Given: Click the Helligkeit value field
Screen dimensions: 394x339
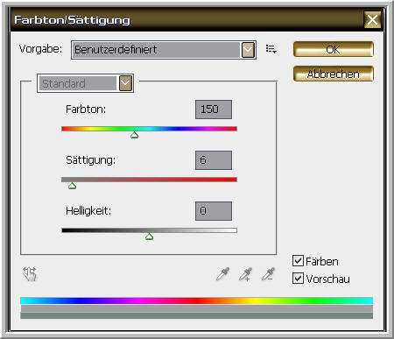Looking at the screenshot, I should (x=214, y=211).
